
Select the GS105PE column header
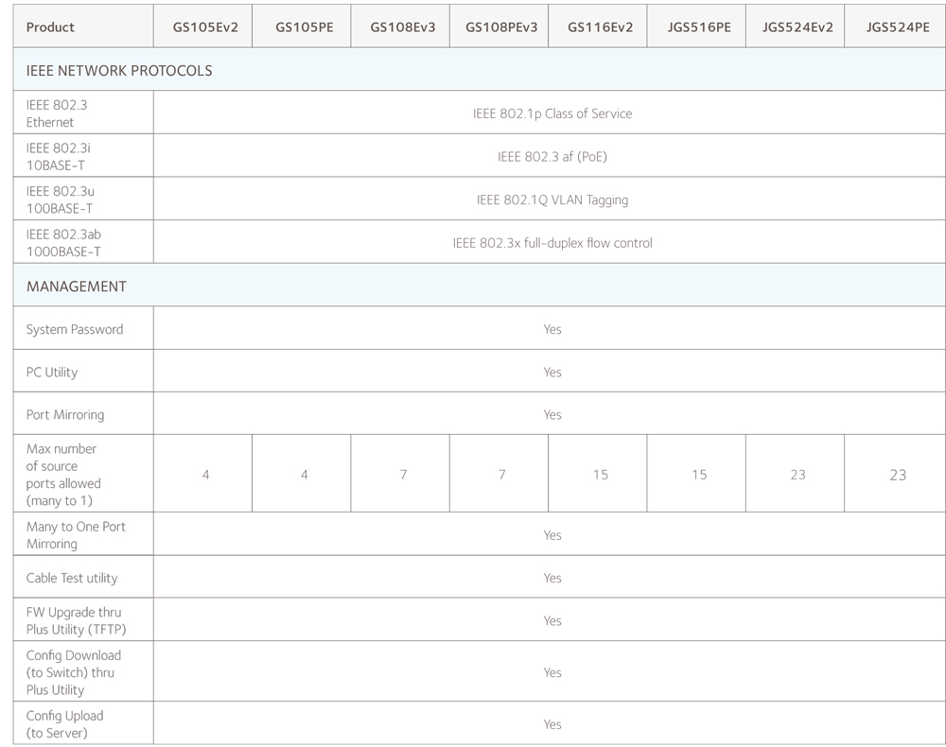[304, 27]
